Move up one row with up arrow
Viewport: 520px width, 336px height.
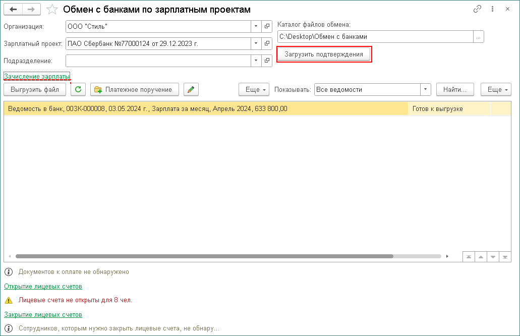tap(481, 257)
